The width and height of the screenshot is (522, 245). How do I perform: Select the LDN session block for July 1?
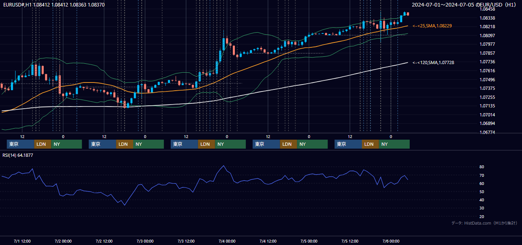pos(42,144)
